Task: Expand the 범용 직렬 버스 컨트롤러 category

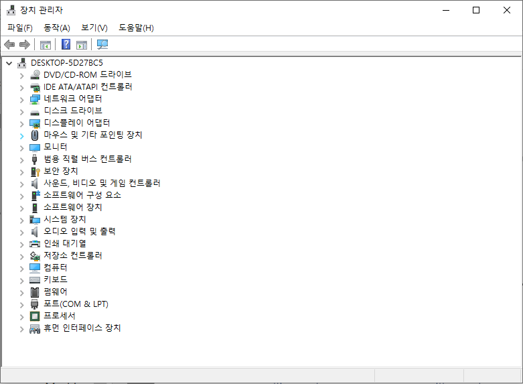Action: (21, 160)
